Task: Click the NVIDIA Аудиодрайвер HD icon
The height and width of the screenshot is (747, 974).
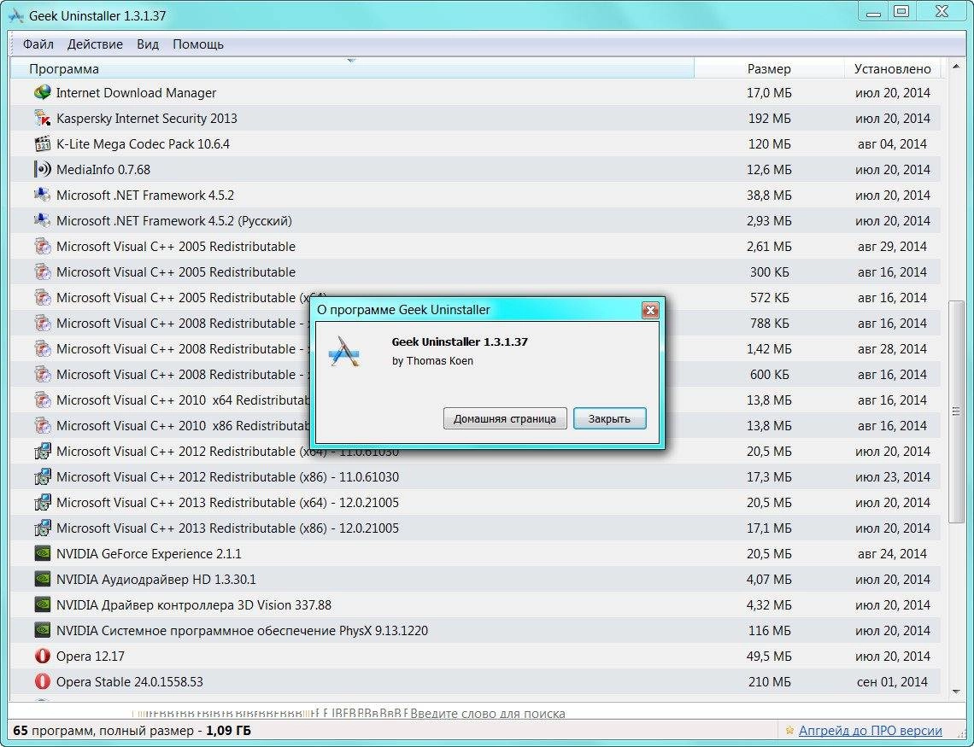Action: tap(42, 579)
